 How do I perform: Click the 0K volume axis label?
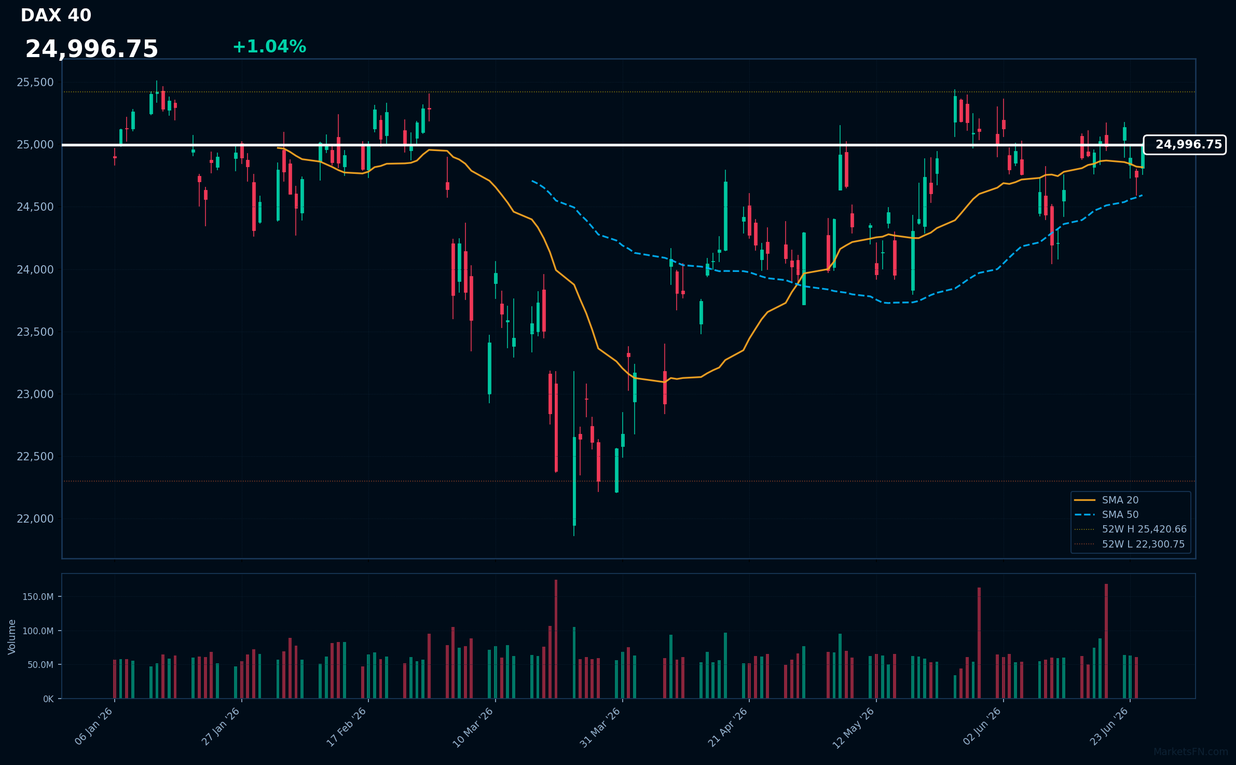(48, 699)
